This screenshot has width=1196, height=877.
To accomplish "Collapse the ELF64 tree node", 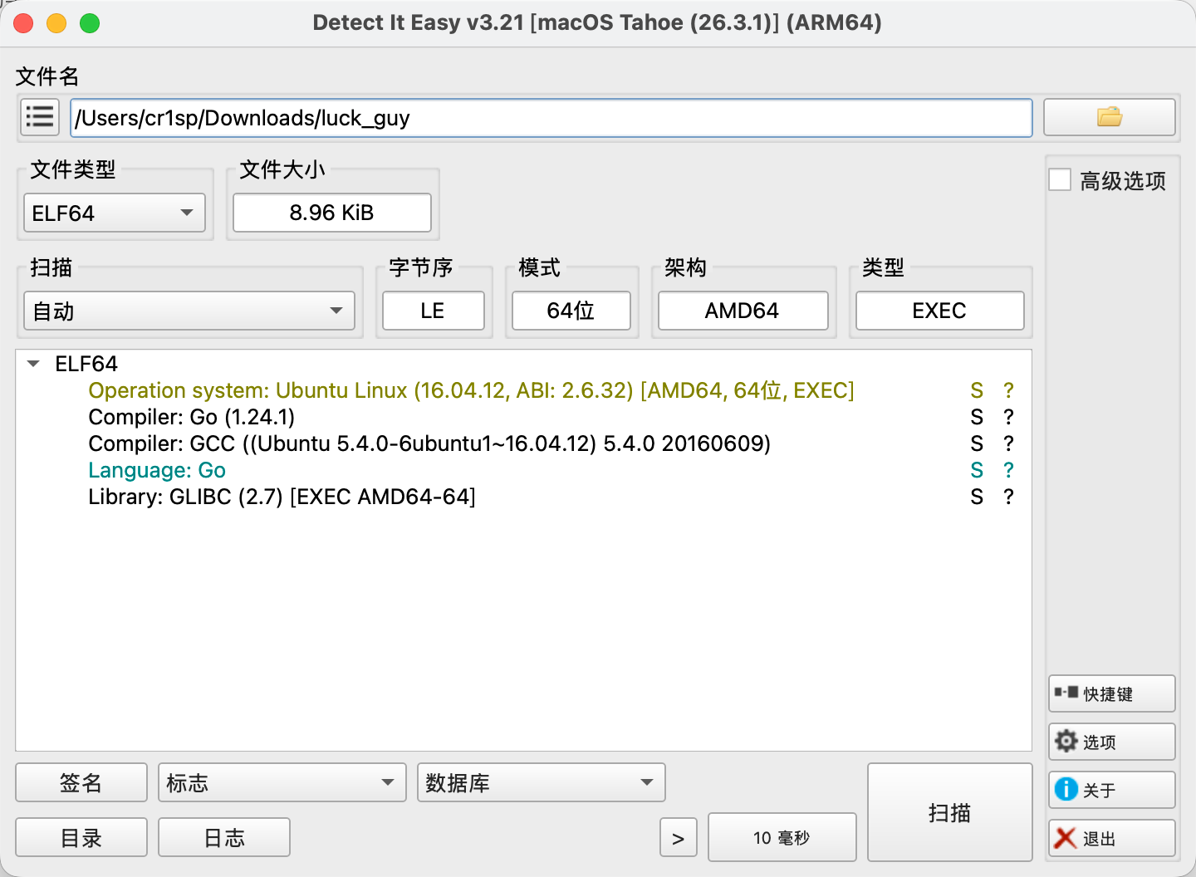I will pyautogui.click(x=34, y=364).
